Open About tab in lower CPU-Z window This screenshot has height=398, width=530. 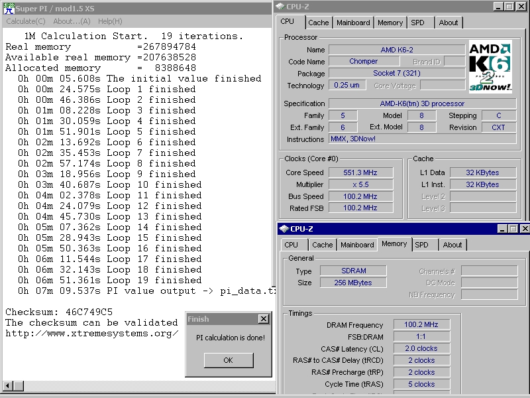(452, 245)
